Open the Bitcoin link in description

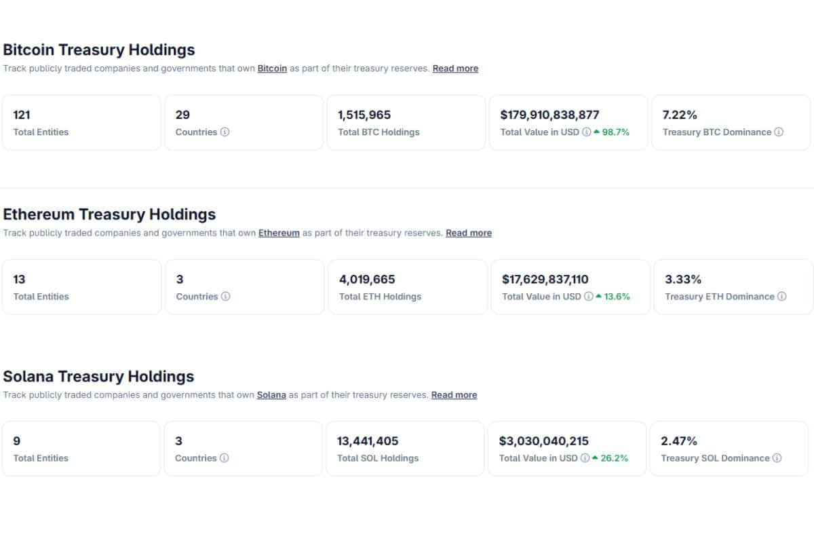[272, 69]
